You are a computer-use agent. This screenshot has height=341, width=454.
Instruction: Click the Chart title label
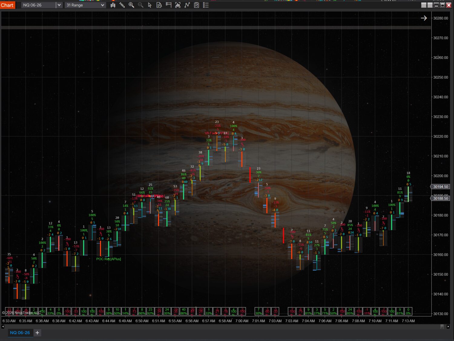(7, 5)
